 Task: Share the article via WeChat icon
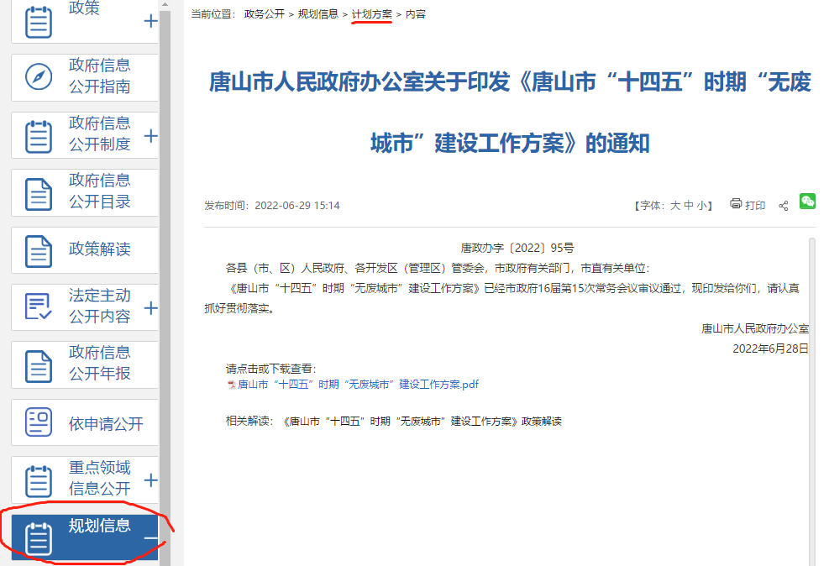806,202
